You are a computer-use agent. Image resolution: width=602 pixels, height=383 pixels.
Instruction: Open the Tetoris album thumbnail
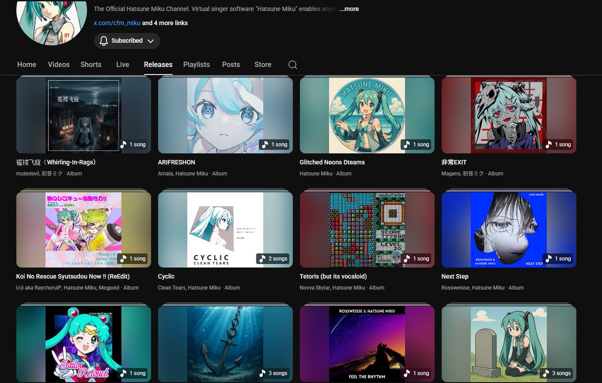(x=367, y=229)
